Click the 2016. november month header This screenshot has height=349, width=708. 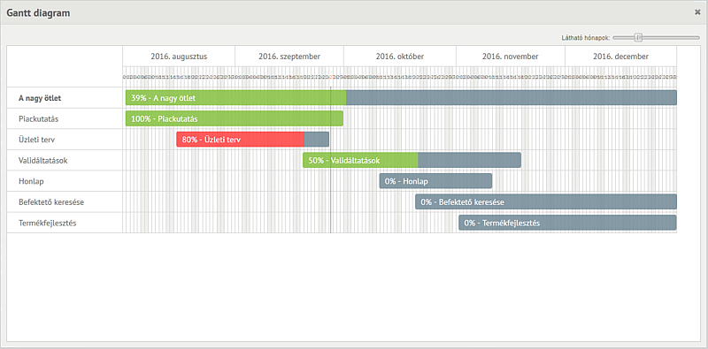[x=511, y=57]
